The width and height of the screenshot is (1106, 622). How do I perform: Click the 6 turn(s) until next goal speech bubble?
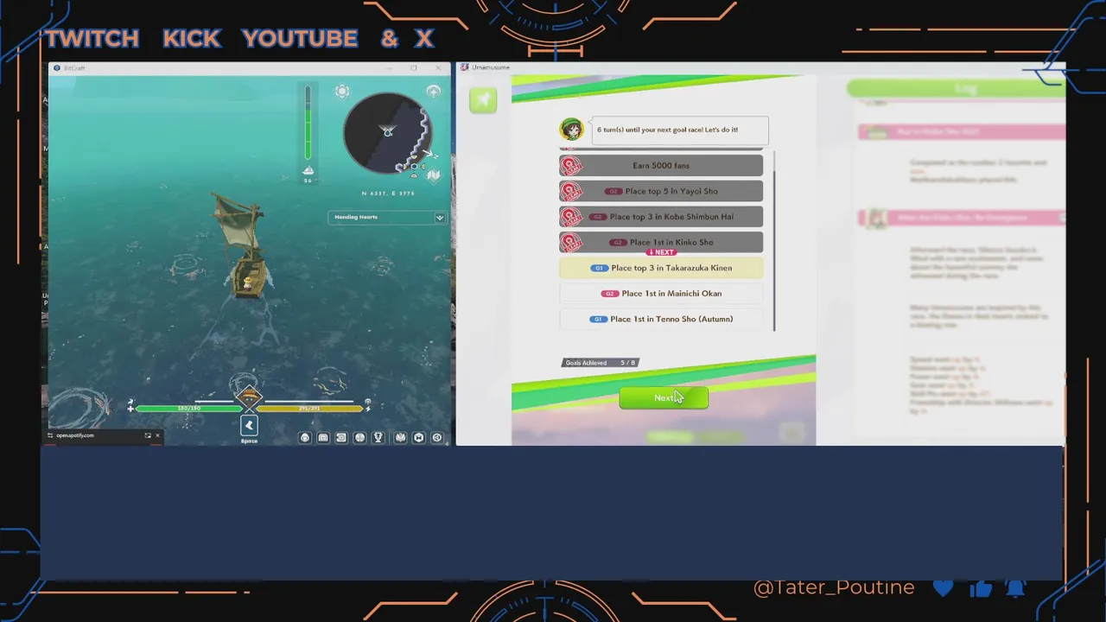(x=680, y=130)
